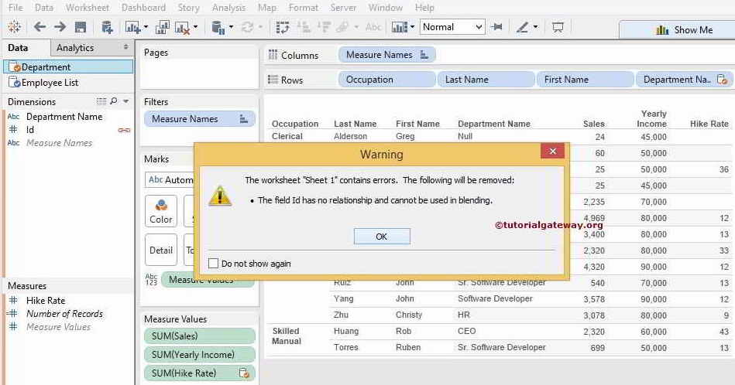Viewport: 735px width, 385px height.
Task: Switch to the Analytics tab
Action: (x=75, y=48)
